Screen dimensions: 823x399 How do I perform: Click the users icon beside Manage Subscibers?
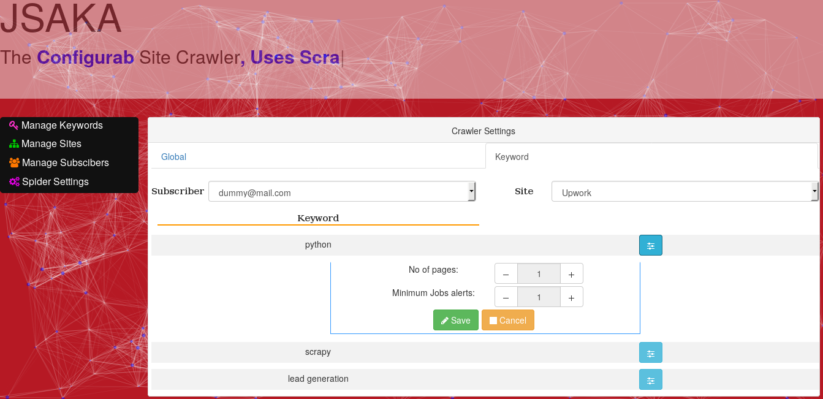click(14, 163)
